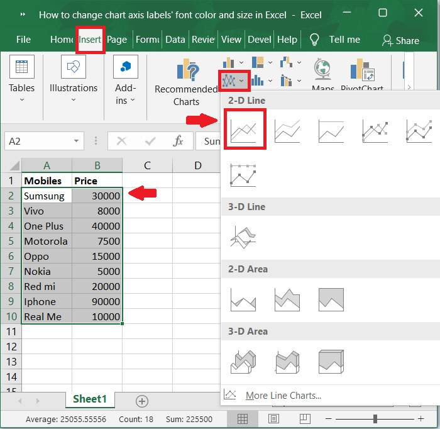440x429 pixels.
Task: Select the basic 2-D Line chart
Action: tap(244, 130)
